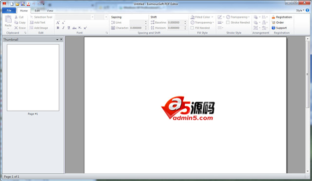Toggle Bold formatting
Image resolution: width=312 pixels, height=181 pixels.
(x=58, y=28)
